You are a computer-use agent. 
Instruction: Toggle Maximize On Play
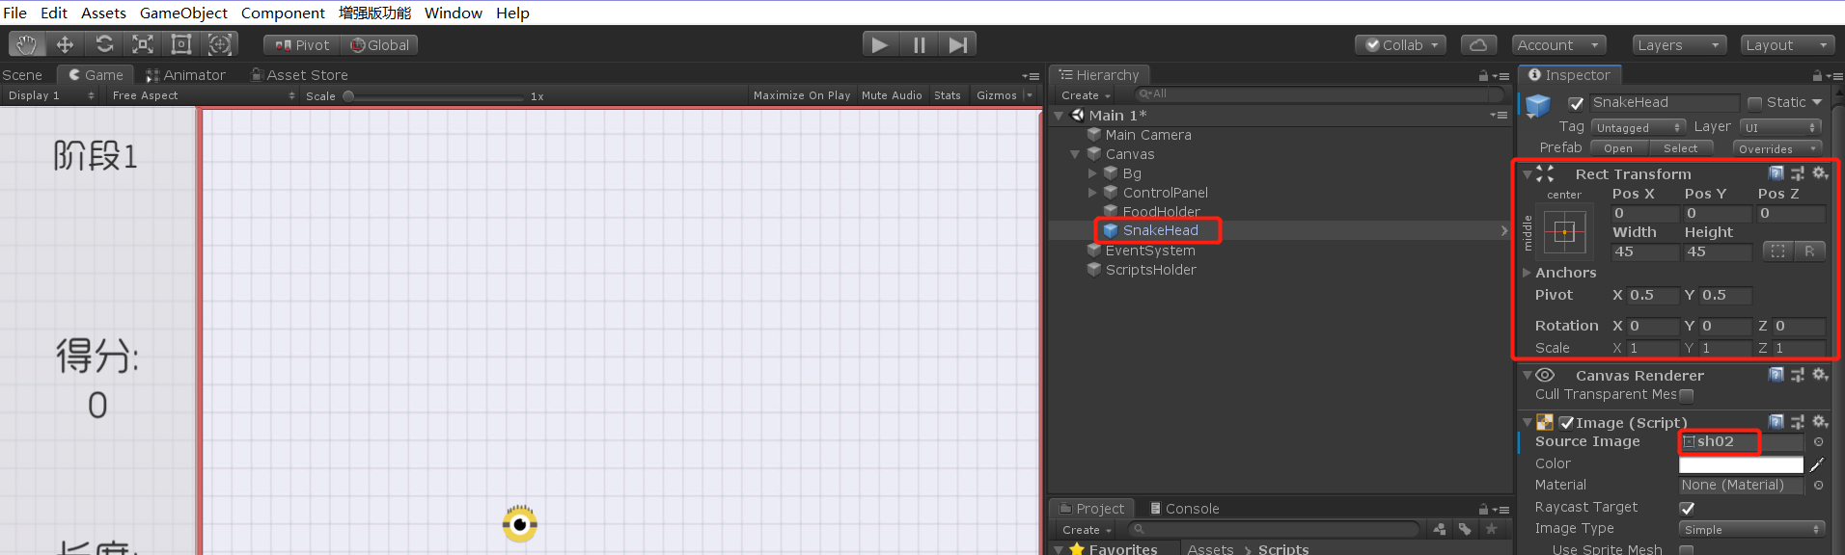pos(802,95)
